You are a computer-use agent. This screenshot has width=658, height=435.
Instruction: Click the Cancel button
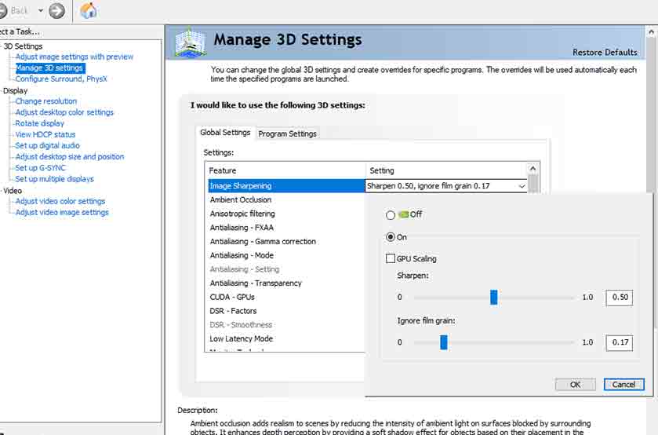[623, 384]
